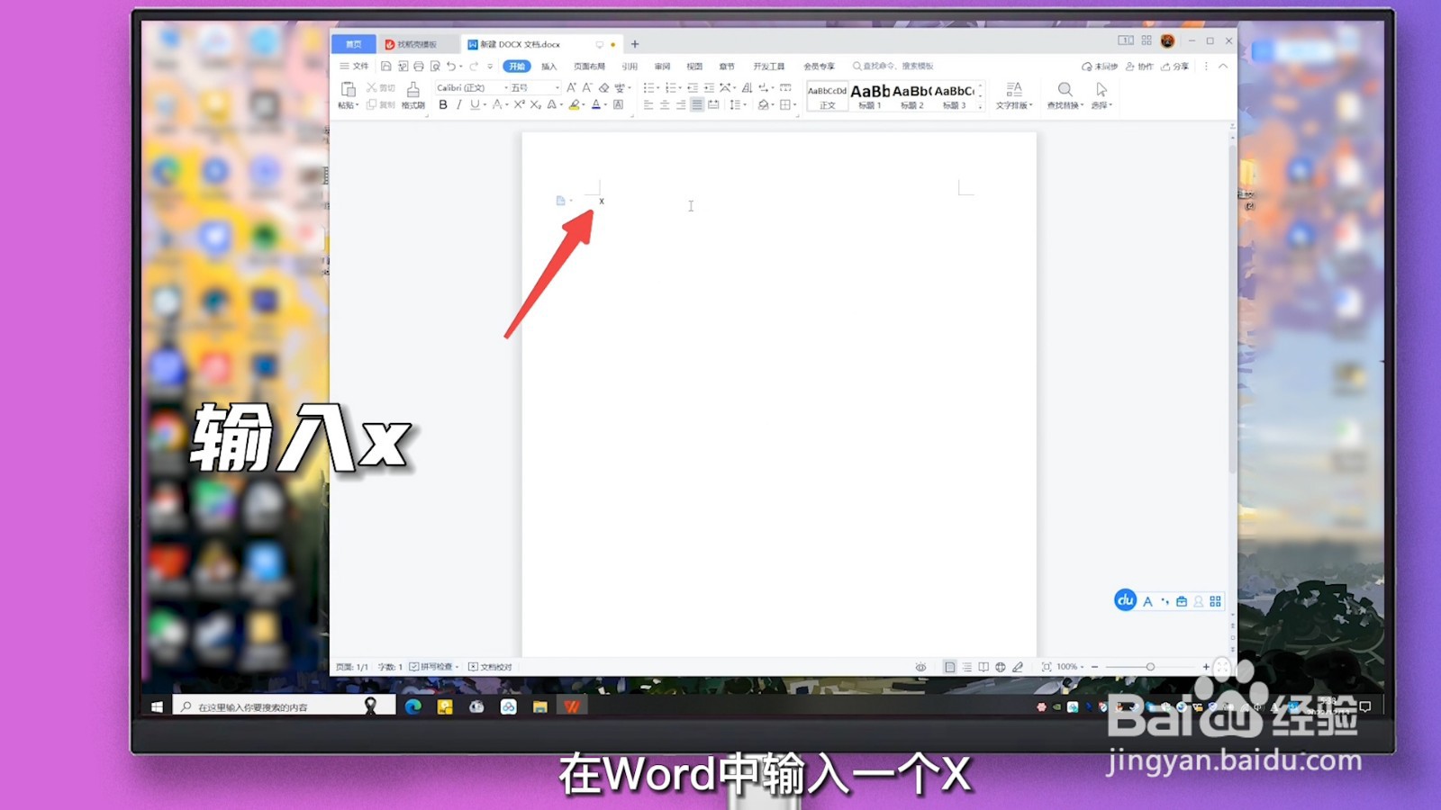Open the 文字排版 text layout tool
Image resolution: width=1441 pixels, height=810 pixels.
[x=1013, y=94]
